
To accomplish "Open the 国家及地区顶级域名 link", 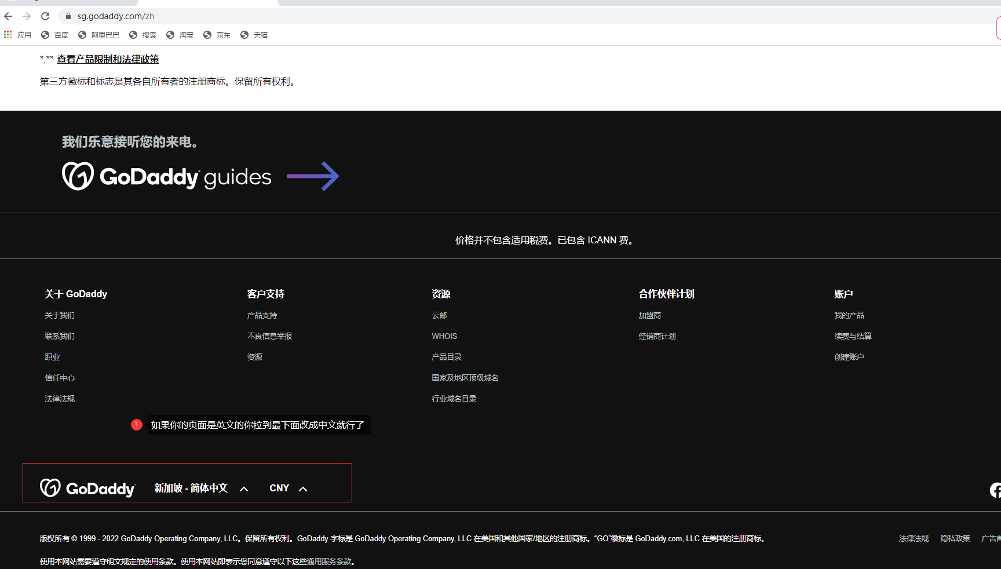I will click(x=465, y=378).
